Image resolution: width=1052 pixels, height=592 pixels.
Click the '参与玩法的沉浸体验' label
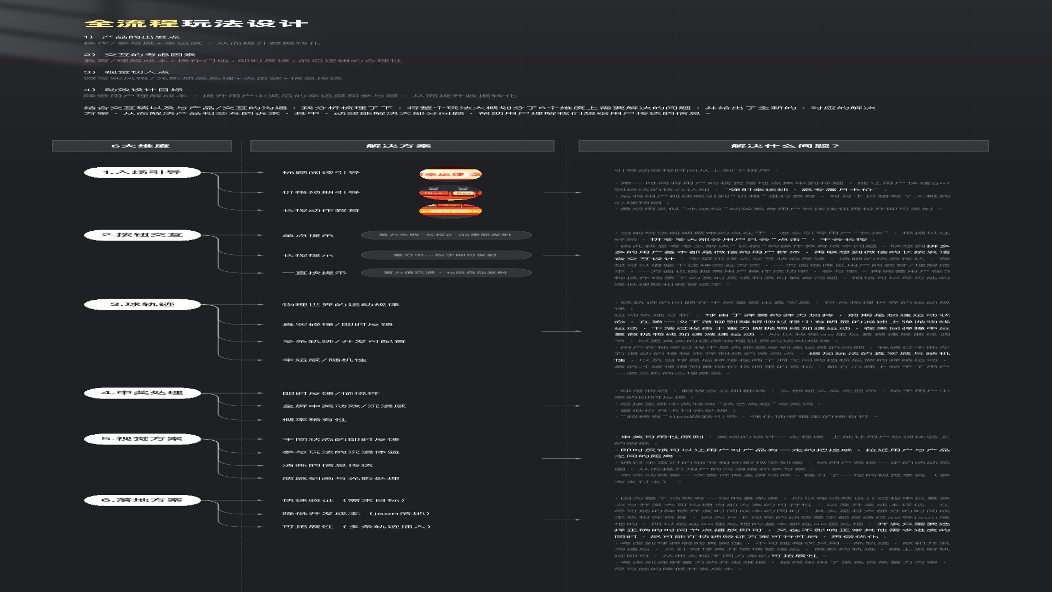[x=341, y=452]
